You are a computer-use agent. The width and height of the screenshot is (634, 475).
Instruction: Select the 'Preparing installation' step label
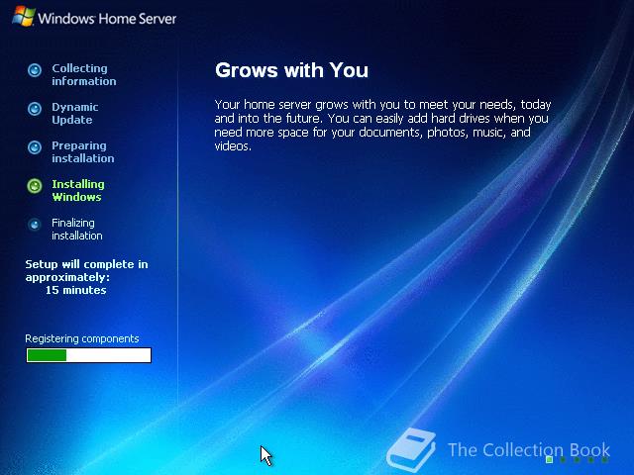pos(83,151)
